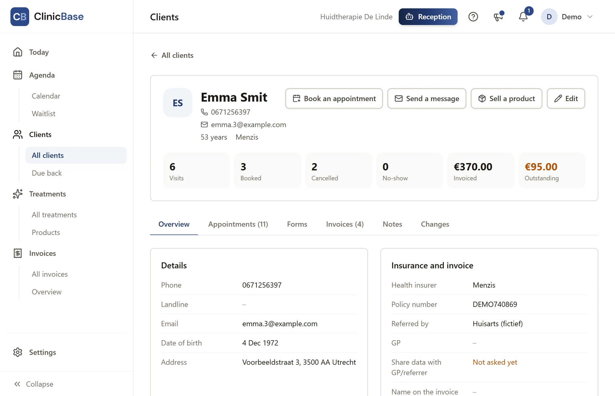
Task: Click the Settings gear icon
Action: coord(18,352)
